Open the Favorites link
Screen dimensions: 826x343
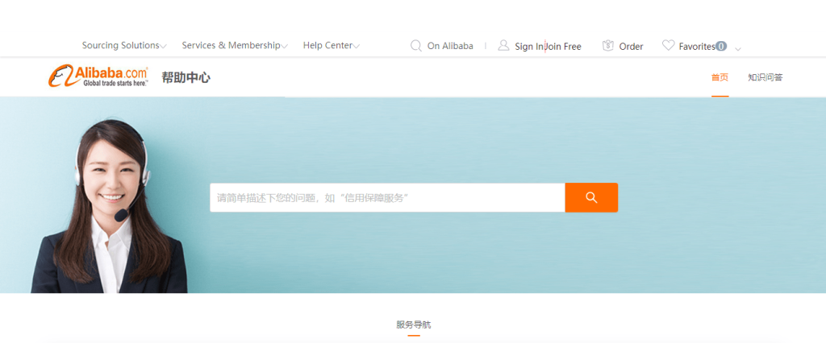coord(697,46)
